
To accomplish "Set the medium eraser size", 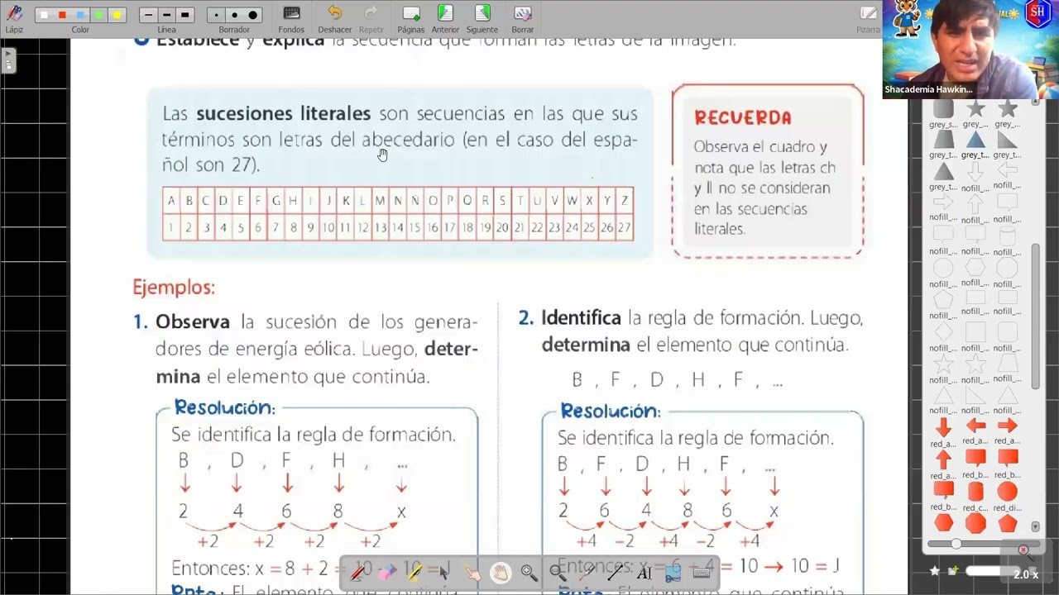I will tap(235, 15).
